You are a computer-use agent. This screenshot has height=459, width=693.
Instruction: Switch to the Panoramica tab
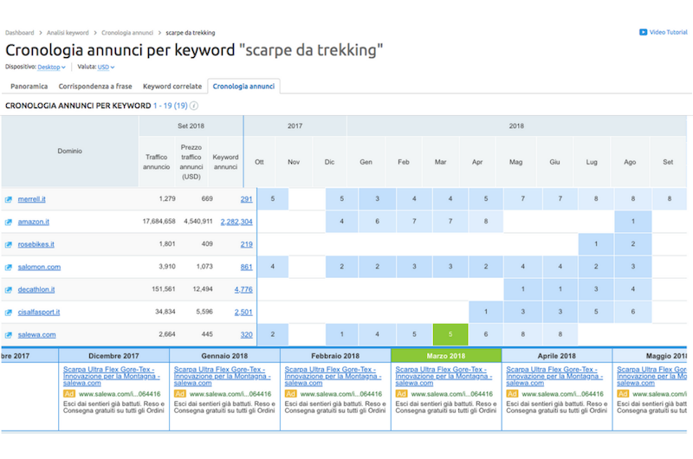coord(29,86)
